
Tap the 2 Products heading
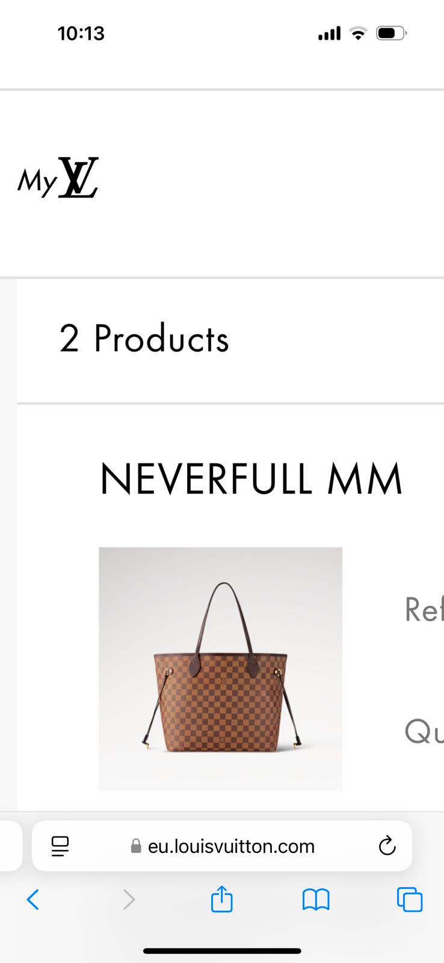tap(144, 338)
